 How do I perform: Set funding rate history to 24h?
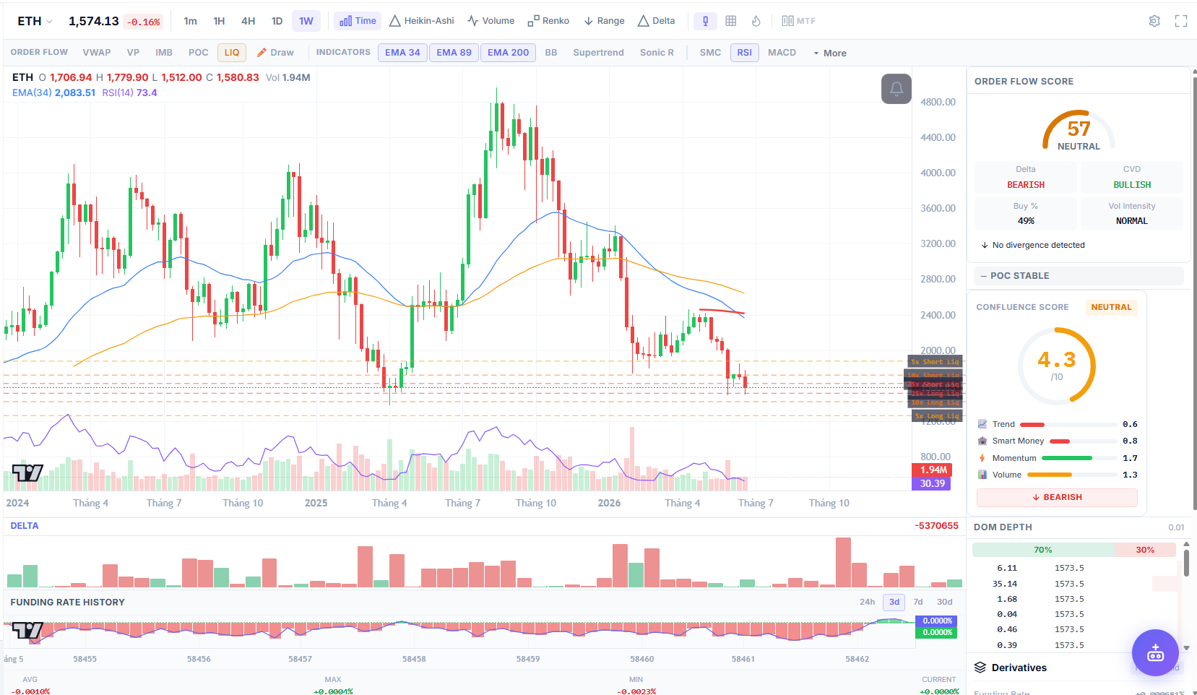coord(868,602)
